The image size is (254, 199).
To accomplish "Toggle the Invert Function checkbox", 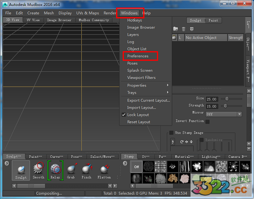I will (x=207, y=122).
